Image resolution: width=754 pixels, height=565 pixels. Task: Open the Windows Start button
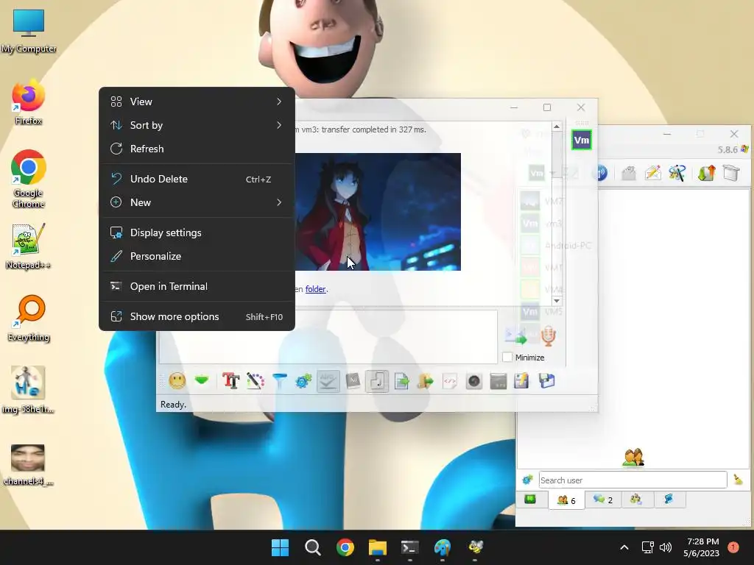(x=280, y=547)
